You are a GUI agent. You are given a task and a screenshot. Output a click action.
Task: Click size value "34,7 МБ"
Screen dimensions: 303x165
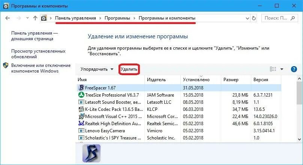pyautogui.click(x=240, y=109)
